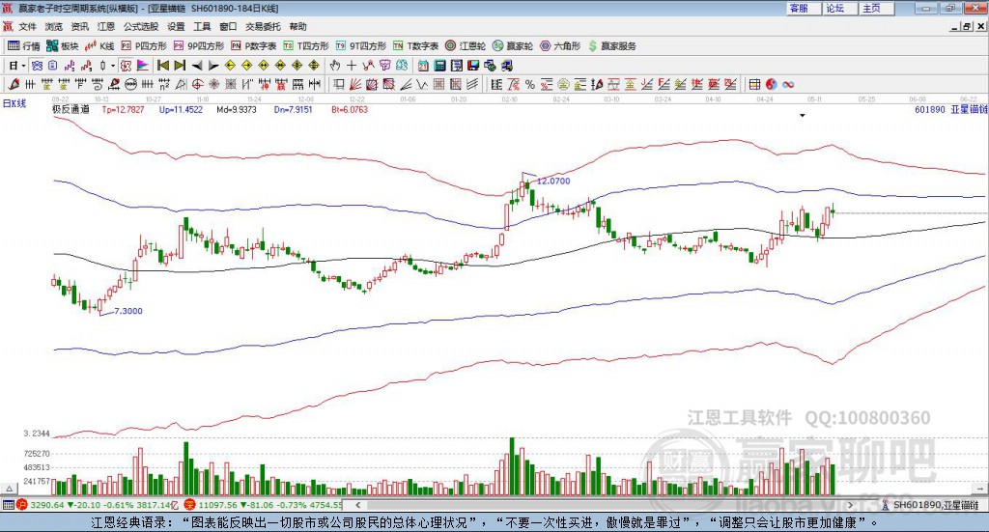The height and width of the screenshot is (532, 989).
Task: Select the crosshair cursor tool
Action: (352, 66)
